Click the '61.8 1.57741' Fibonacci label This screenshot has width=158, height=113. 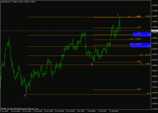click(135, 44)
